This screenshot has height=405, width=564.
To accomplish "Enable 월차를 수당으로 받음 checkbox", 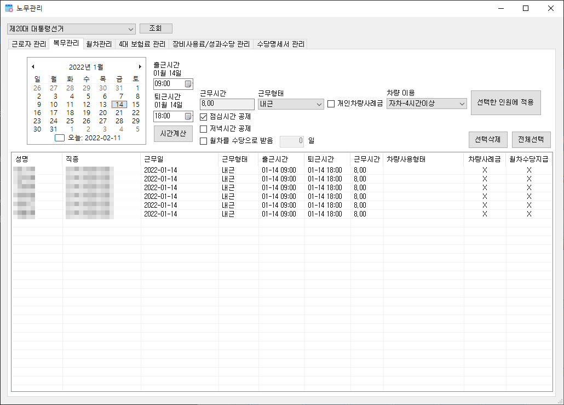I will [204, 141].
